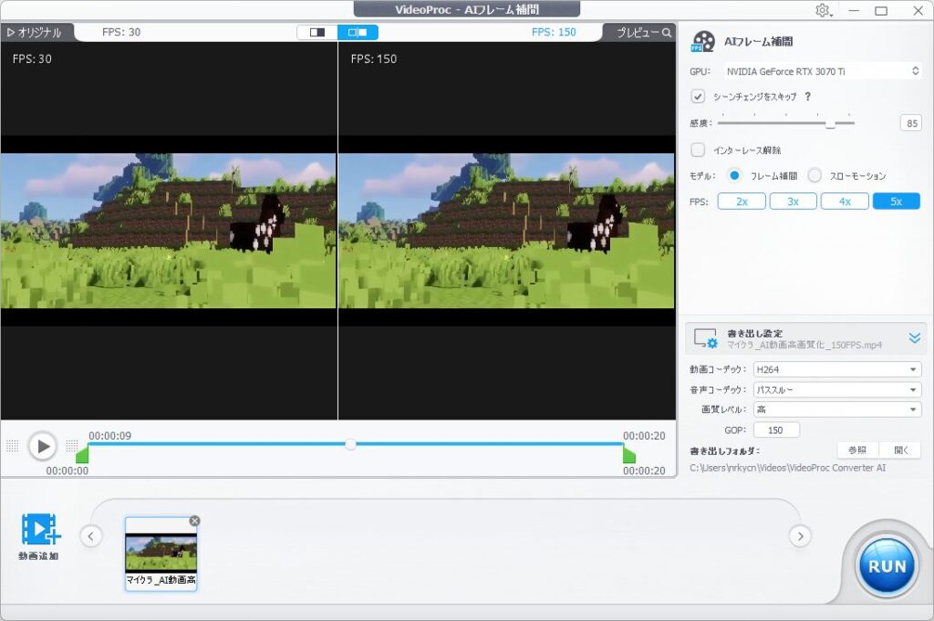934x621 pixels.
Task: Click the 00:00:09 current time label
Action: click(110, 436)
